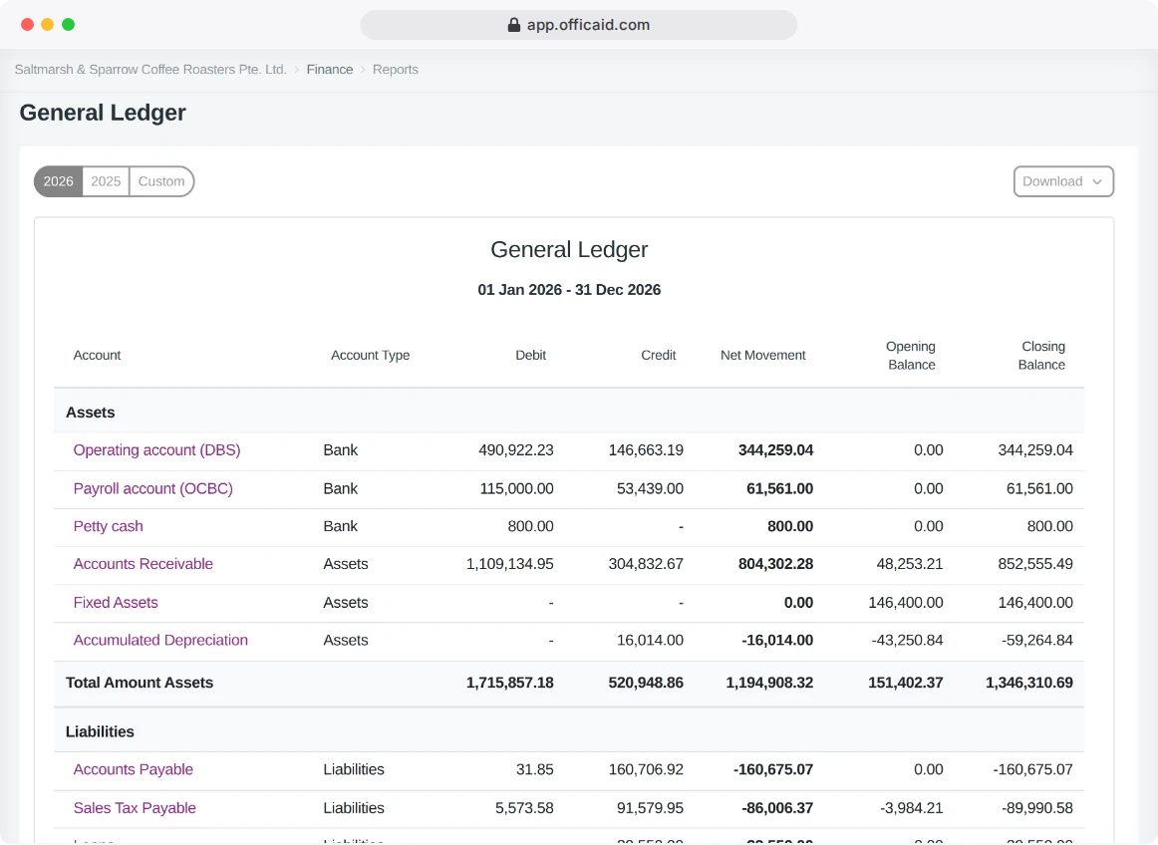Image resolution: width=1158 pixels, height=845 pixels.
Task: Select the total debit 1,715,857.18
Action: (x=509, y=683)
